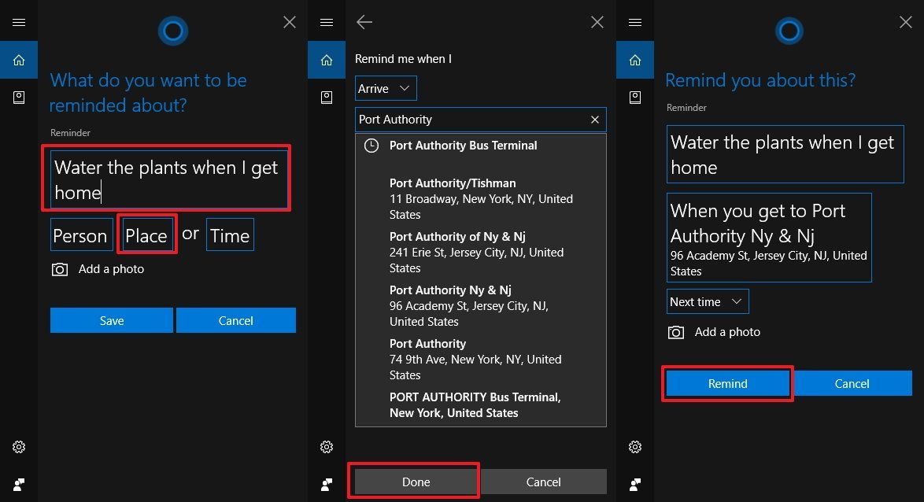Viewport: 924px width, 502px height.
Task: Open the Next time dropdown
Action: (707, 301)
